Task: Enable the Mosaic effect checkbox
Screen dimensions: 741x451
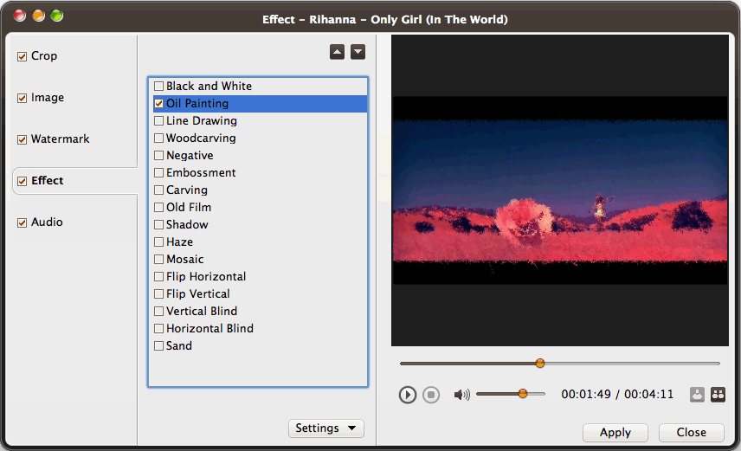Action: [158, 259]
